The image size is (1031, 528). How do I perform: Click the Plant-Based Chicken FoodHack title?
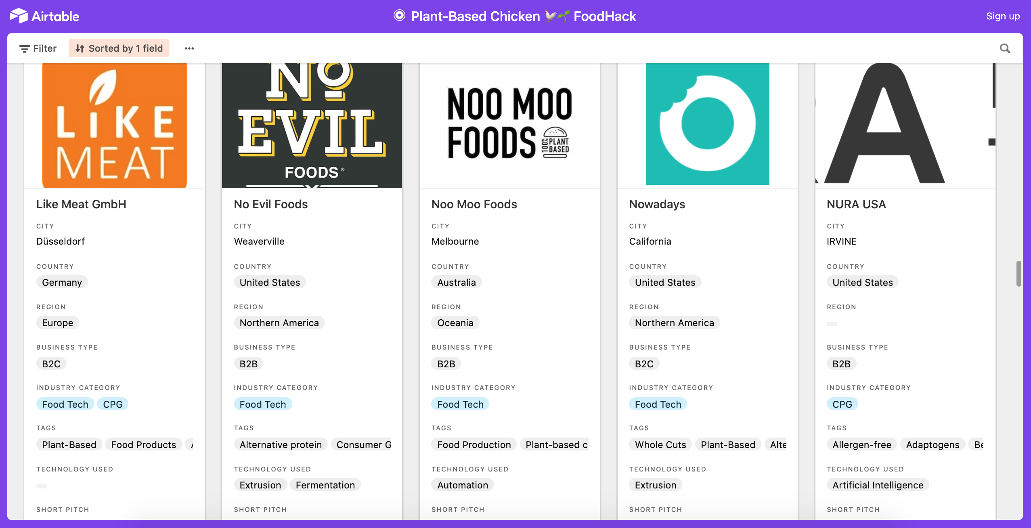tap(523, 16)
